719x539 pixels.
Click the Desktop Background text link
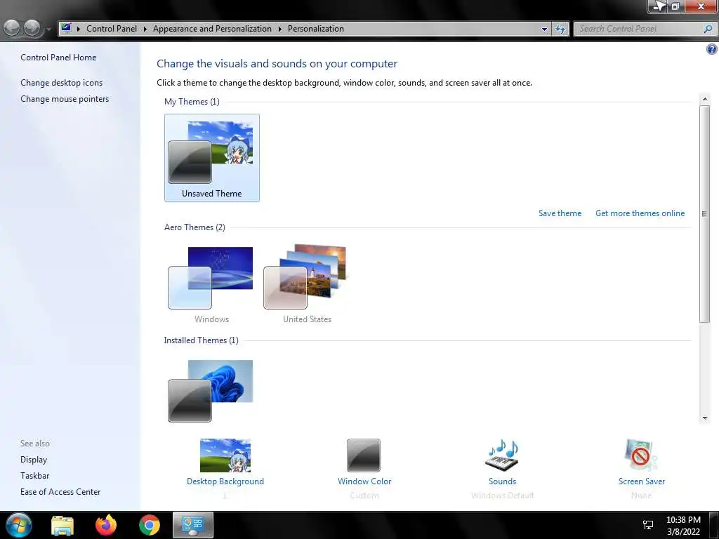(225, 481)
